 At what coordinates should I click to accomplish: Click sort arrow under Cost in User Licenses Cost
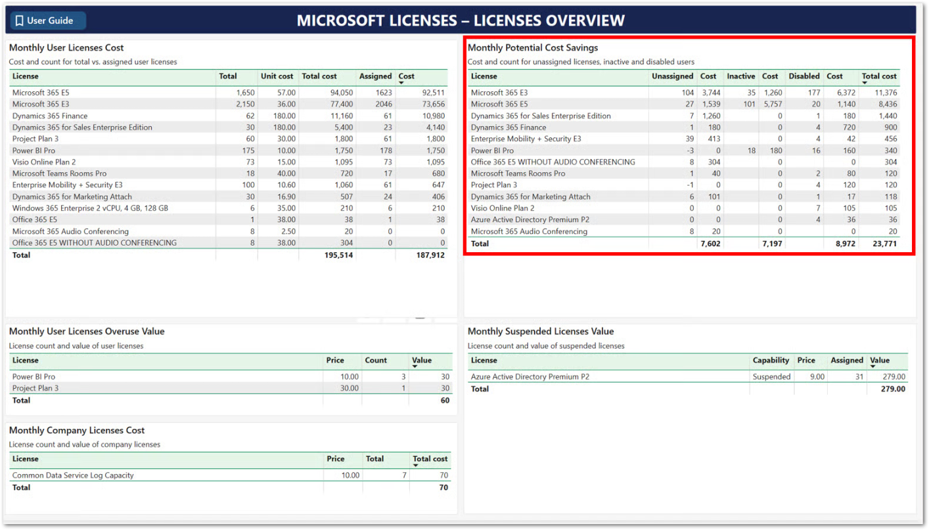(401, 83)
